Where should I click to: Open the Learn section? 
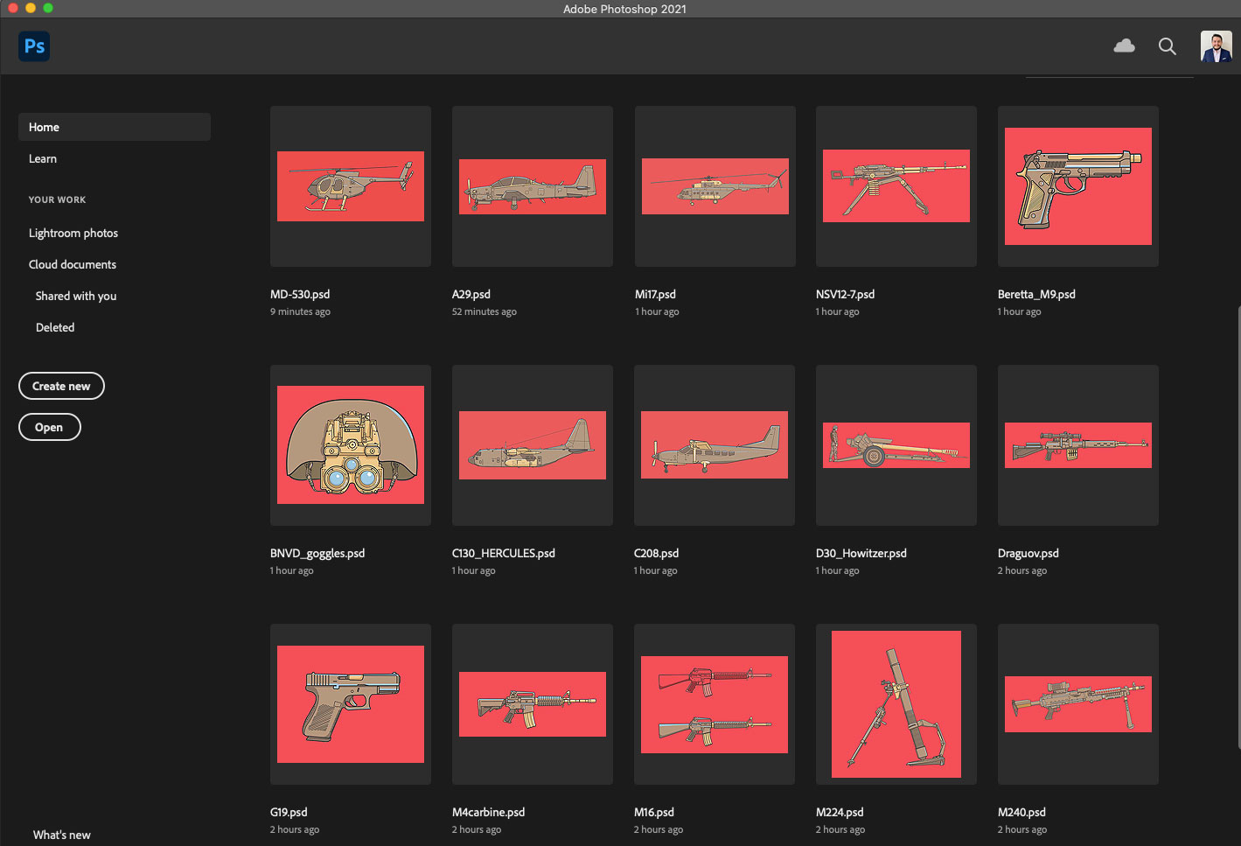pos(43,158)
